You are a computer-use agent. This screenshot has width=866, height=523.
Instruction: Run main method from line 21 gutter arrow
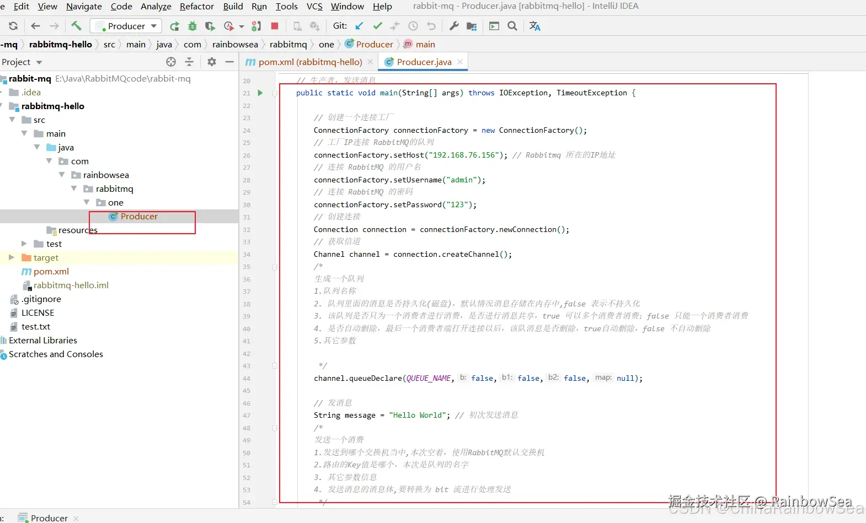(x=260, y=93)
